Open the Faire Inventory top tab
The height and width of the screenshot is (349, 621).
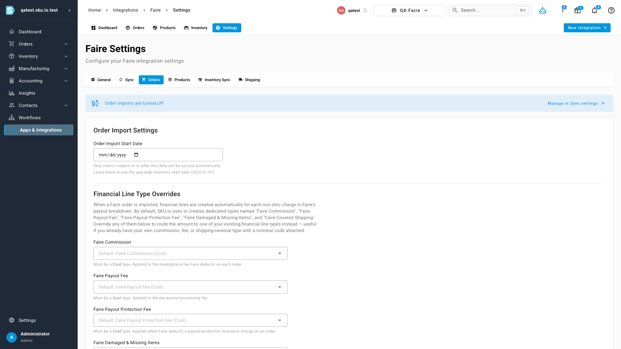(x=196, y=28)
